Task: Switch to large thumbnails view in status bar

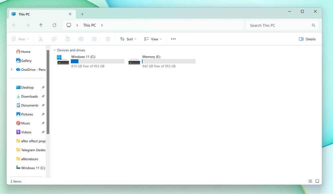Action: point(317,181)
